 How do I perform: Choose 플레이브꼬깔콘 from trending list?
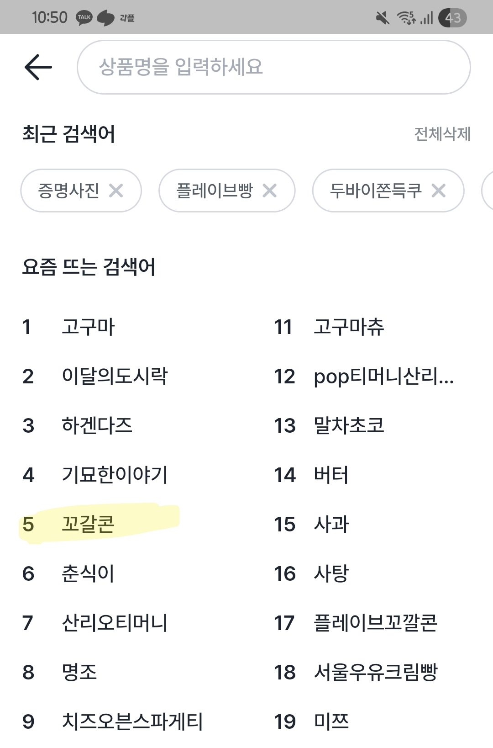click(x=375, y=623)
